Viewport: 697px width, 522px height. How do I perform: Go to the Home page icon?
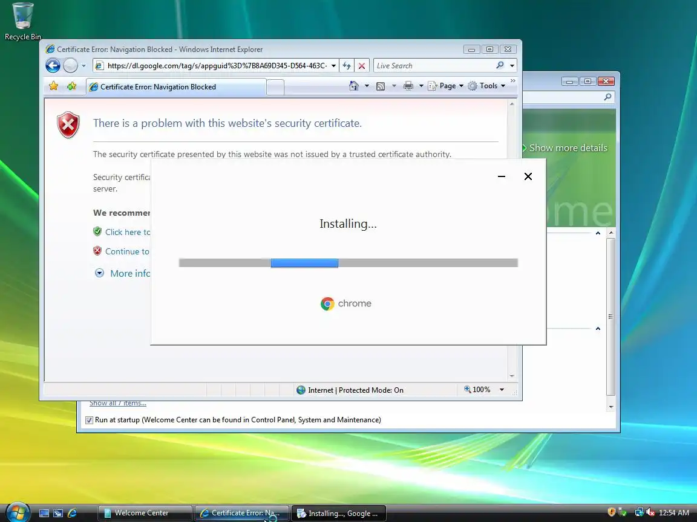coord(354,86)
